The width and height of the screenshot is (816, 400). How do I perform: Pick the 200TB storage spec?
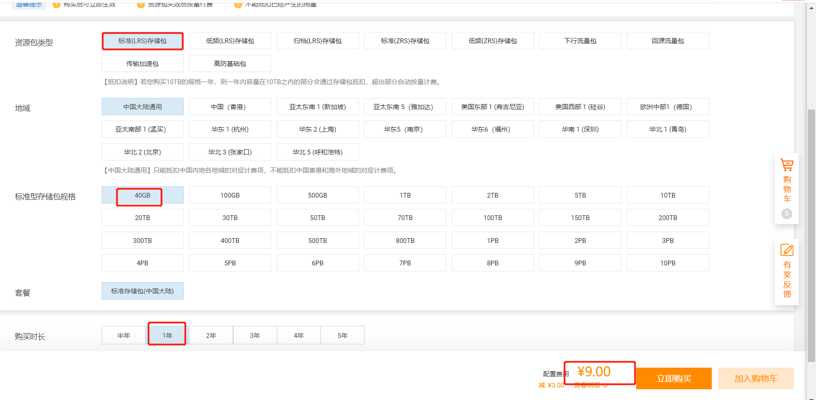[668, 217]
